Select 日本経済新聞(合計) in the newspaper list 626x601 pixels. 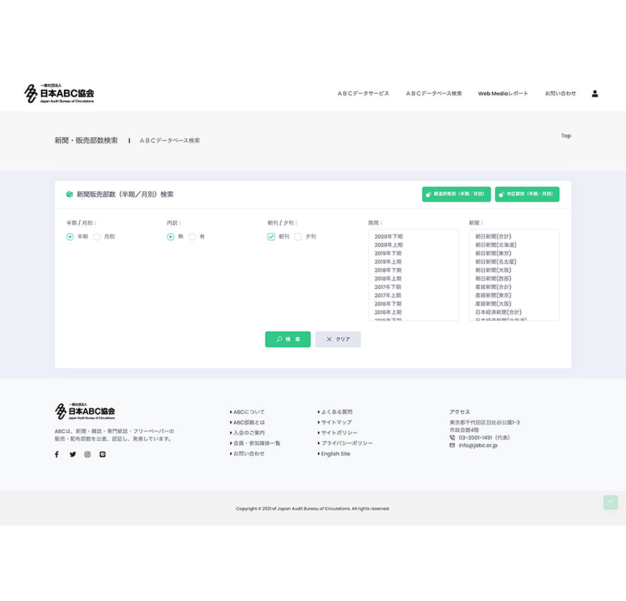click(x=514, y=312)
